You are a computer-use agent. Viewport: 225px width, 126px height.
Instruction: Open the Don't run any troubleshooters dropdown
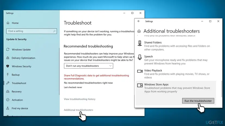[x=89, y=66]
